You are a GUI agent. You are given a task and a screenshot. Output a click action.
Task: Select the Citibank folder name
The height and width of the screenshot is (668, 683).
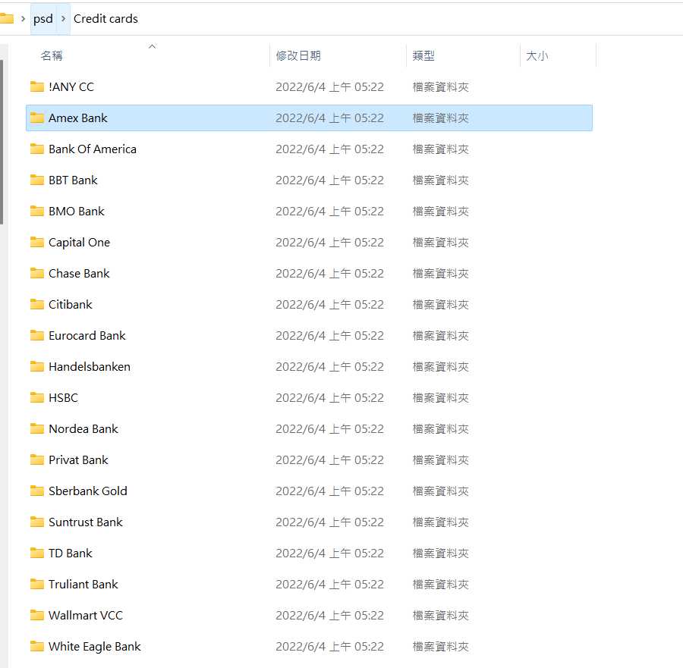(70, 305)
